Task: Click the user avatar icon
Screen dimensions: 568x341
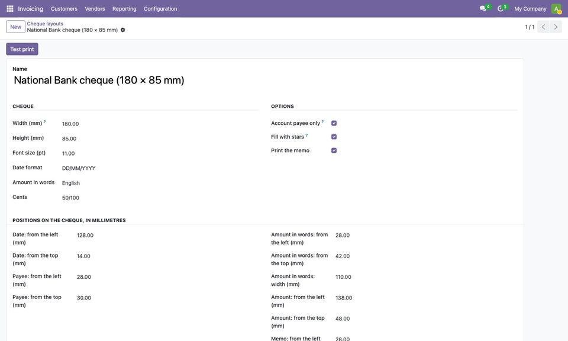Action: click(556, 9)
